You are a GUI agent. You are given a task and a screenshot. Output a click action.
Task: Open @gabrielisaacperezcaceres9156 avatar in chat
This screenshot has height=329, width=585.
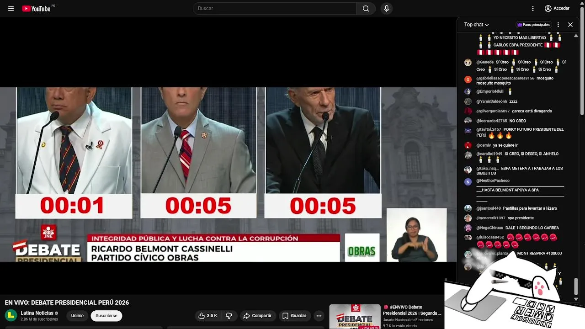468,80
